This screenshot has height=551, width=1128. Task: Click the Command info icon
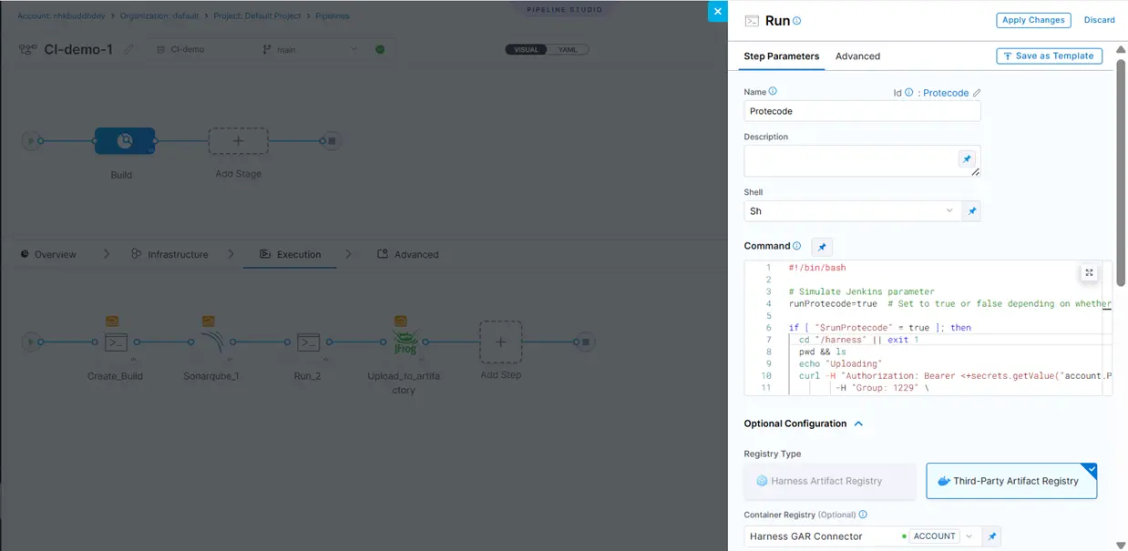tap(797, 246)
